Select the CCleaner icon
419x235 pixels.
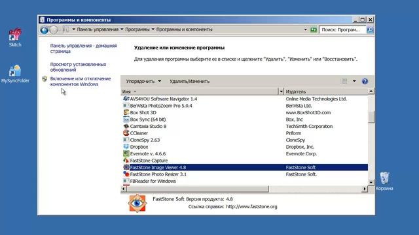pos(126,133)
